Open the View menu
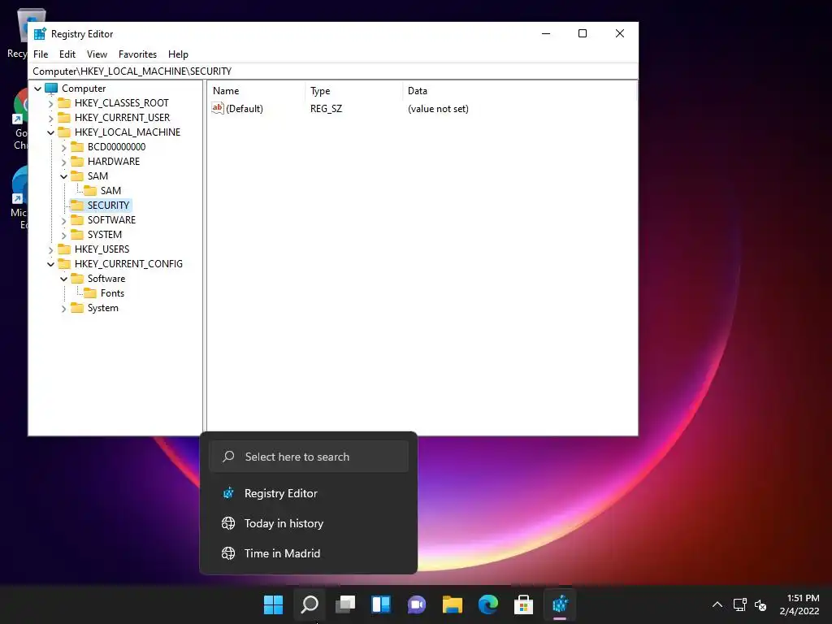 point(97,54)
